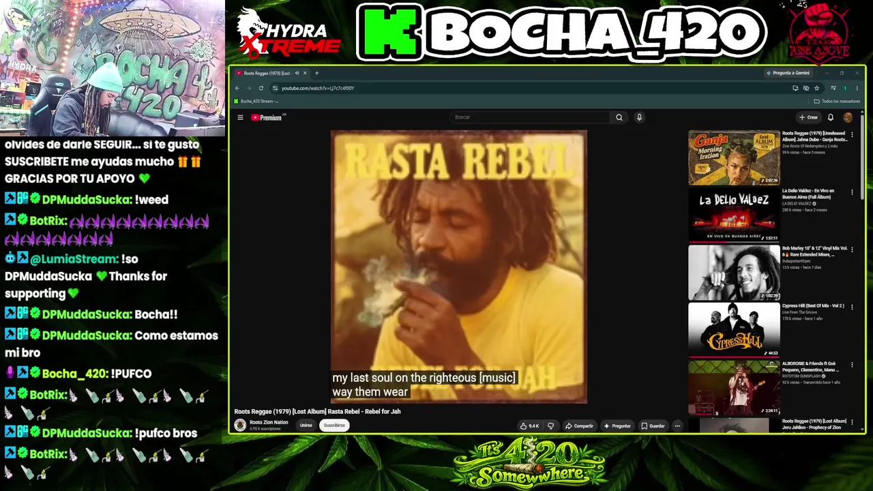This screenshot has height=491, width=873.
Task: Open the Chrome three-dot menu
Action: pos(857,88)
